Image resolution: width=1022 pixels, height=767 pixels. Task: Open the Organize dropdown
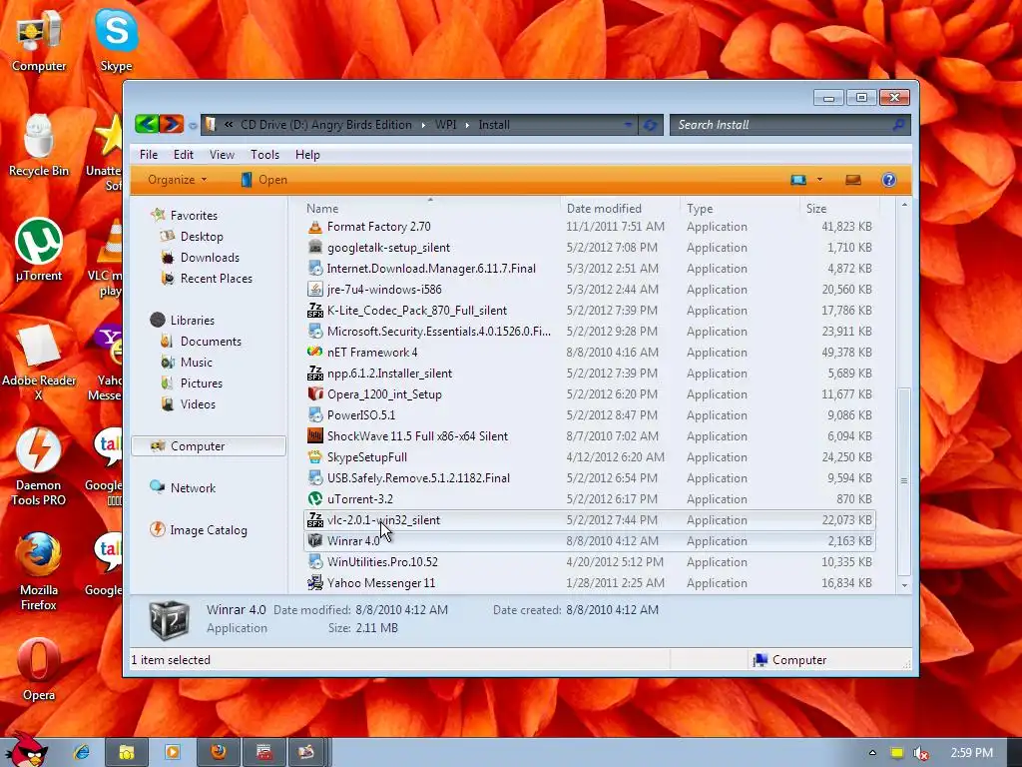coord(177,180)
